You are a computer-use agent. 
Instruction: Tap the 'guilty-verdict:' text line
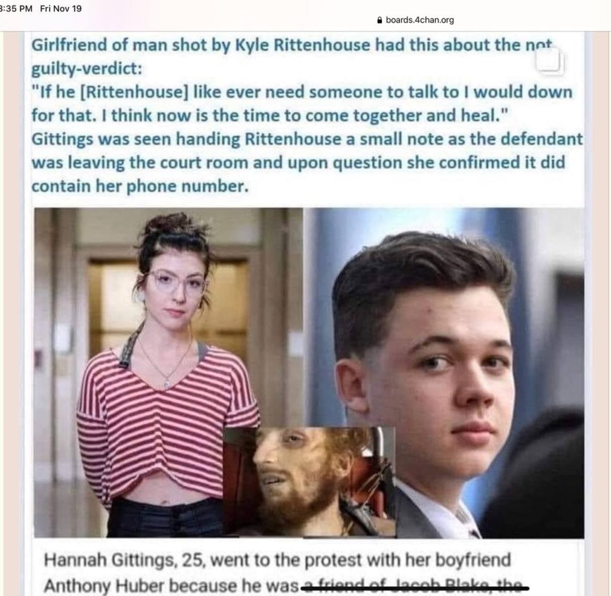(x=87, y=69)
